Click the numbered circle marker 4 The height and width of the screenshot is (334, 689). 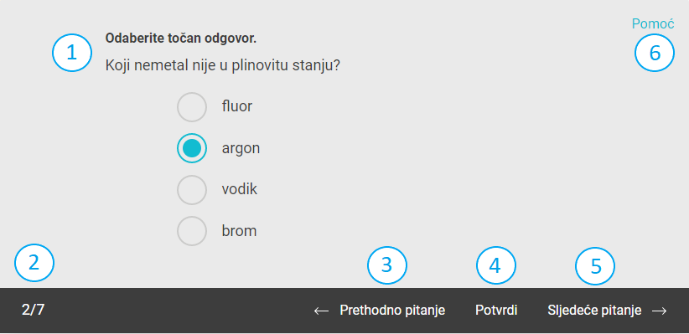click(x=495, y=265)
